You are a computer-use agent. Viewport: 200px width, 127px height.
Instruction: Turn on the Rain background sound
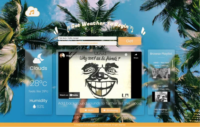click(x=89, y=110)
